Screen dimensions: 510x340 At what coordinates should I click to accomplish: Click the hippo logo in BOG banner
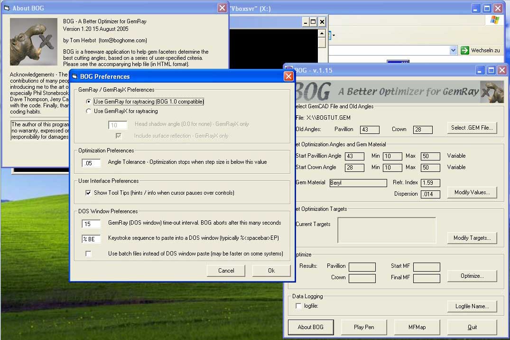[x=492, y=92]
